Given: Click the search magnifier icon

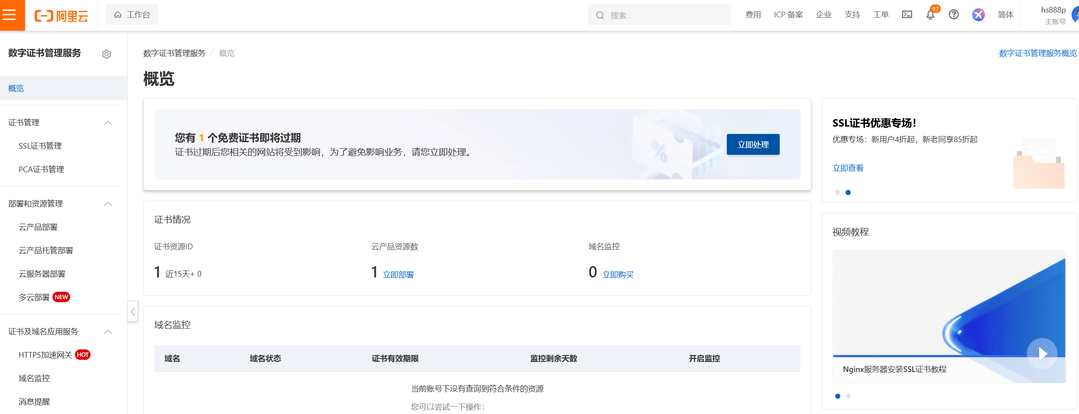Looking at the screenshot, I should pyautogui.click(x=600, y=16).
